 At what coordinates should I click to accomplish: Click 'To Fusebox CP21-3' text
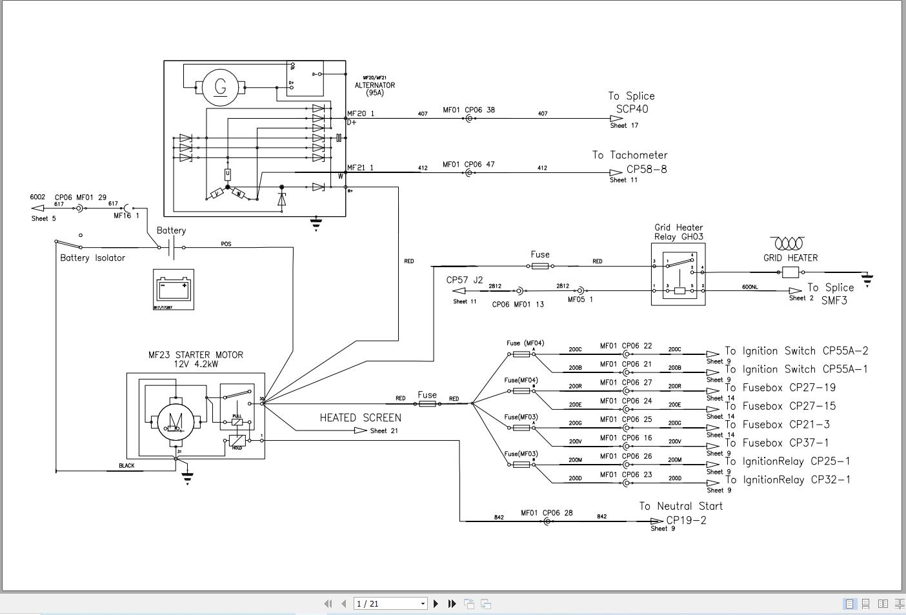point(777,425)
